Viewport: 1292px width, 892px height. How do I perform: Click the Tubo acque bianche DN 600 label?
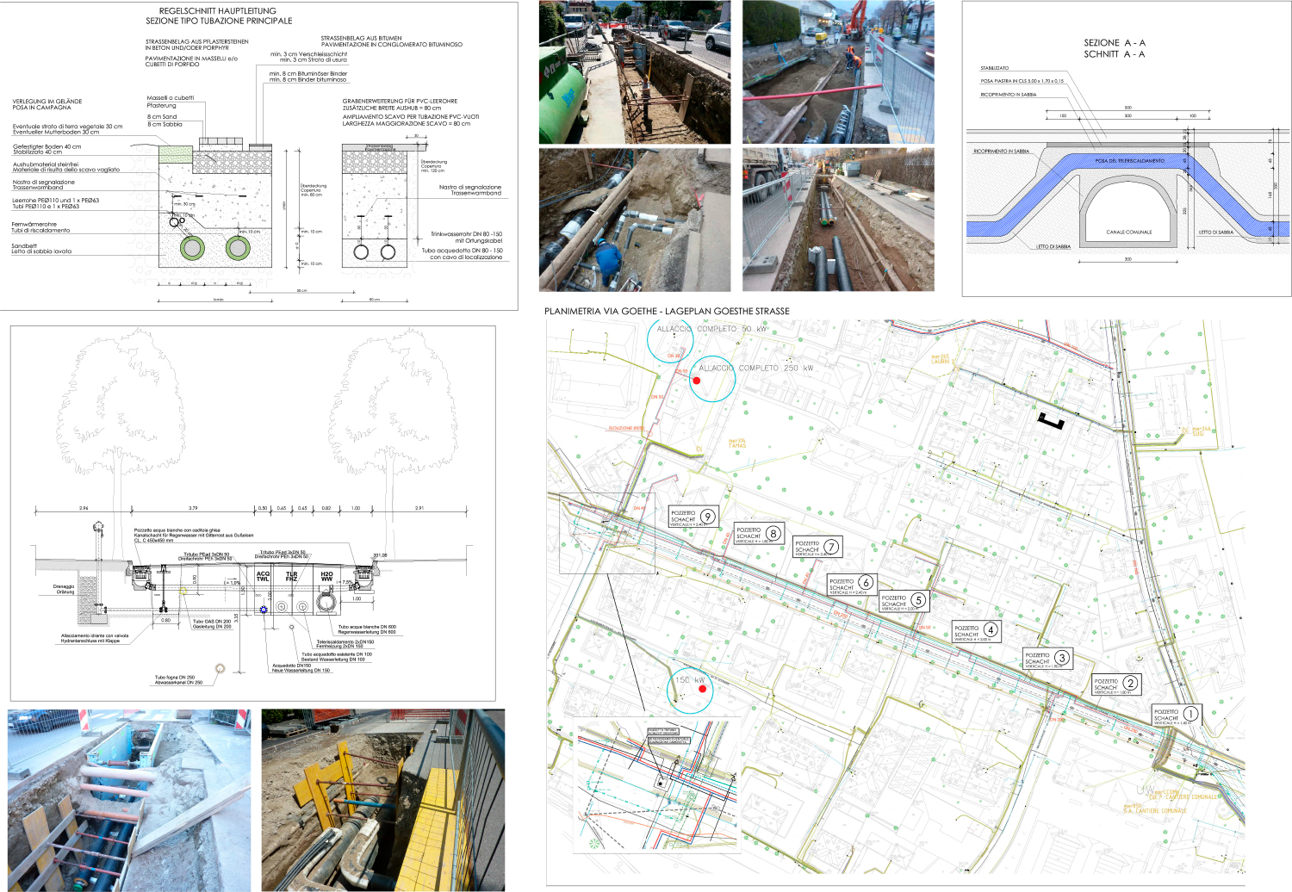(x=367, y=629)
